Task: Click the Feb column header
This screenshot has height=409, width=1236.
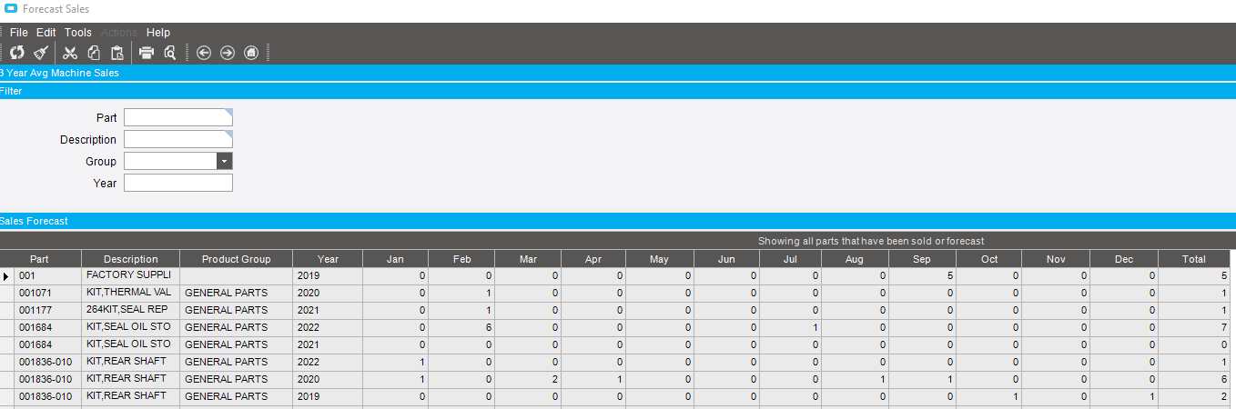Action: tap(461, 259)
